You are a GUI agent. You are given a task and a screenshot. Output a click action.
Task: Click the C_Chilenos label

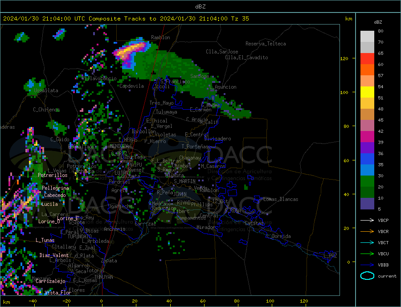[x=46, y=110]
